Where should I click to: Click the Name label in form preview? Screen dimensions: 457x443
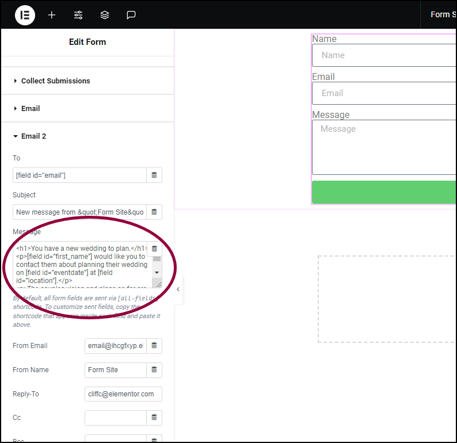click(x=324, y=39)
